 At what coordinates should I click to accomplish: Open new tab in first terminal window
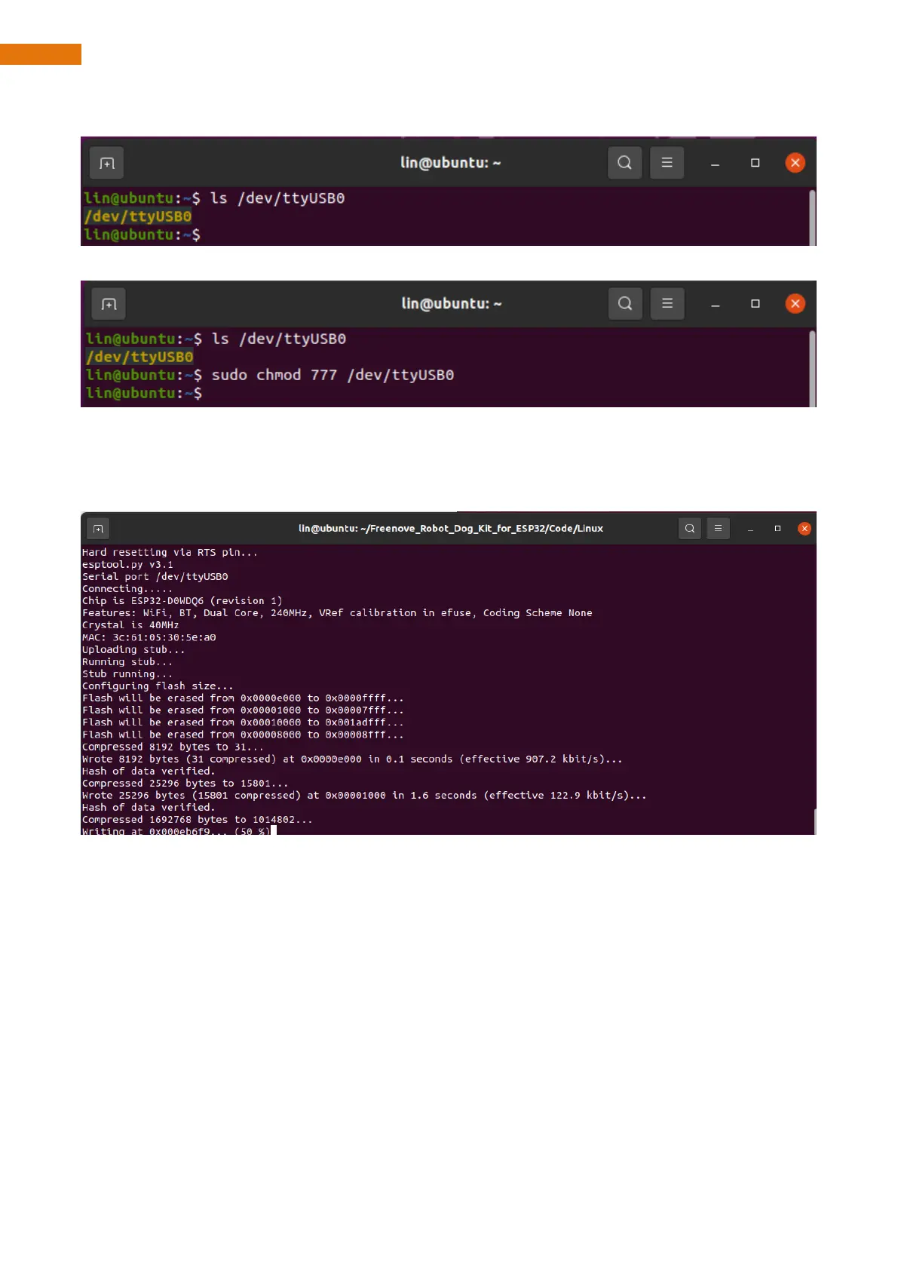pyautogui.click(x=107, y=163)
